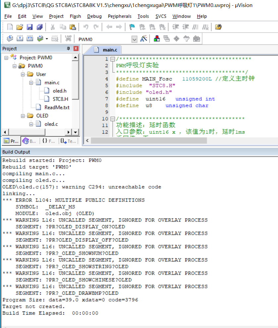Switch to the main.c editor tab
This screenshot has height=328, width=278.
click(x=106, y=50)
